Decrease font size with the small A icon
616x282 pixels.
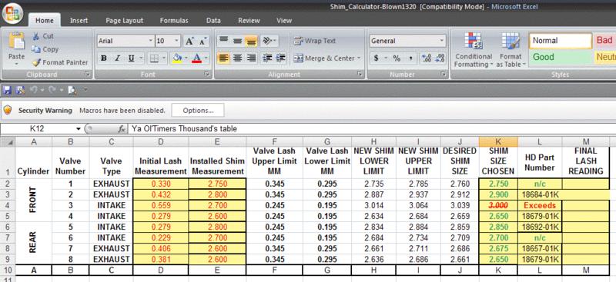203,41
